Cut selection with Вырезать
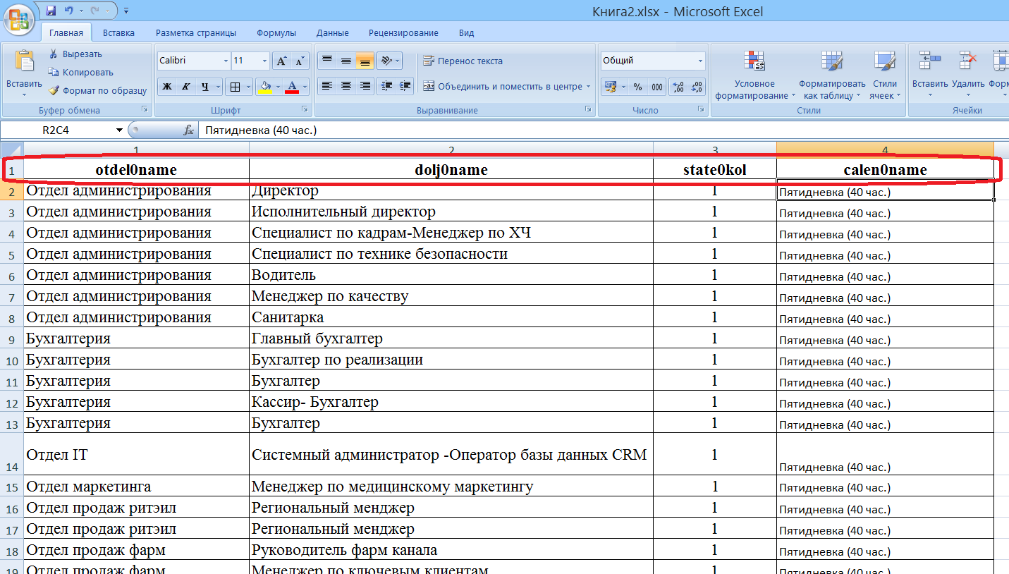1009x574 pixels. click(x=75, y=54)
